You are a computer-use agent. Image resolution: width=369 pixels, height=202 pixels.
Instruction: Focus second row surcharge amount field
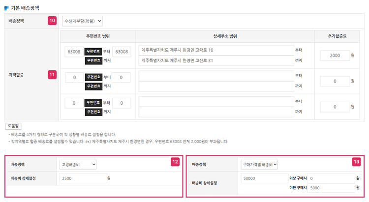tap(335, 81)
